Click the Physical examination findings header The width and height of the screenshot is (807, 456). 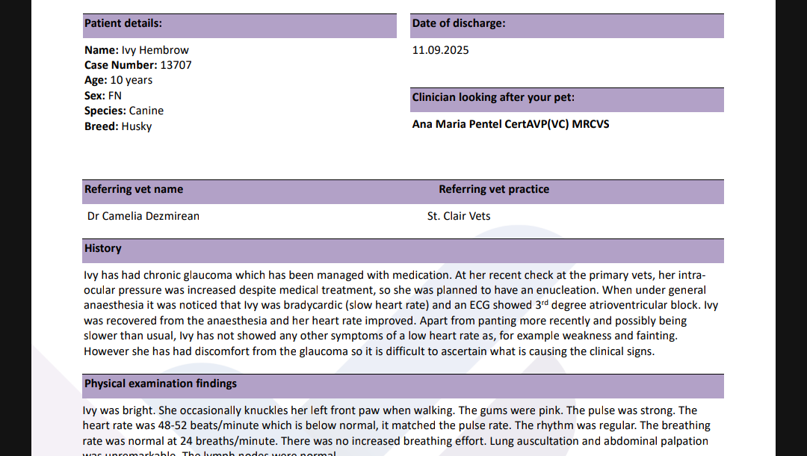pyautogui.click(x=161, y=384)
